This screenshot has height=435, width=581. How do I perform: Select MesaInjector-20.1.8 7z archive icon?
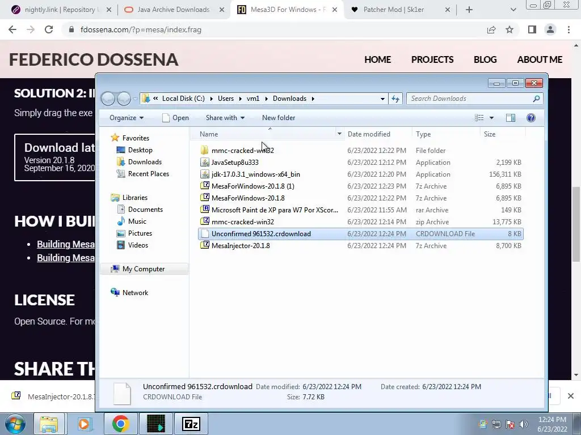coord(204,246)
